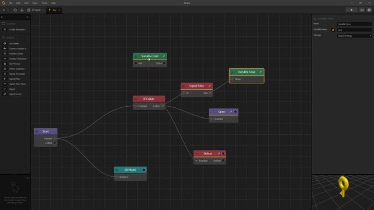The image size is (374, 210).
Task: Close the Key tab
Action: coord(60,10)
